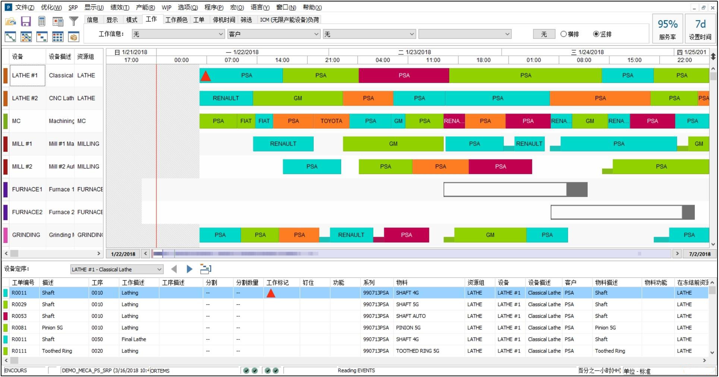The image size is (719, 377).
Task: Open the three-block staircase chart window icon
Action: coord(42,36)
